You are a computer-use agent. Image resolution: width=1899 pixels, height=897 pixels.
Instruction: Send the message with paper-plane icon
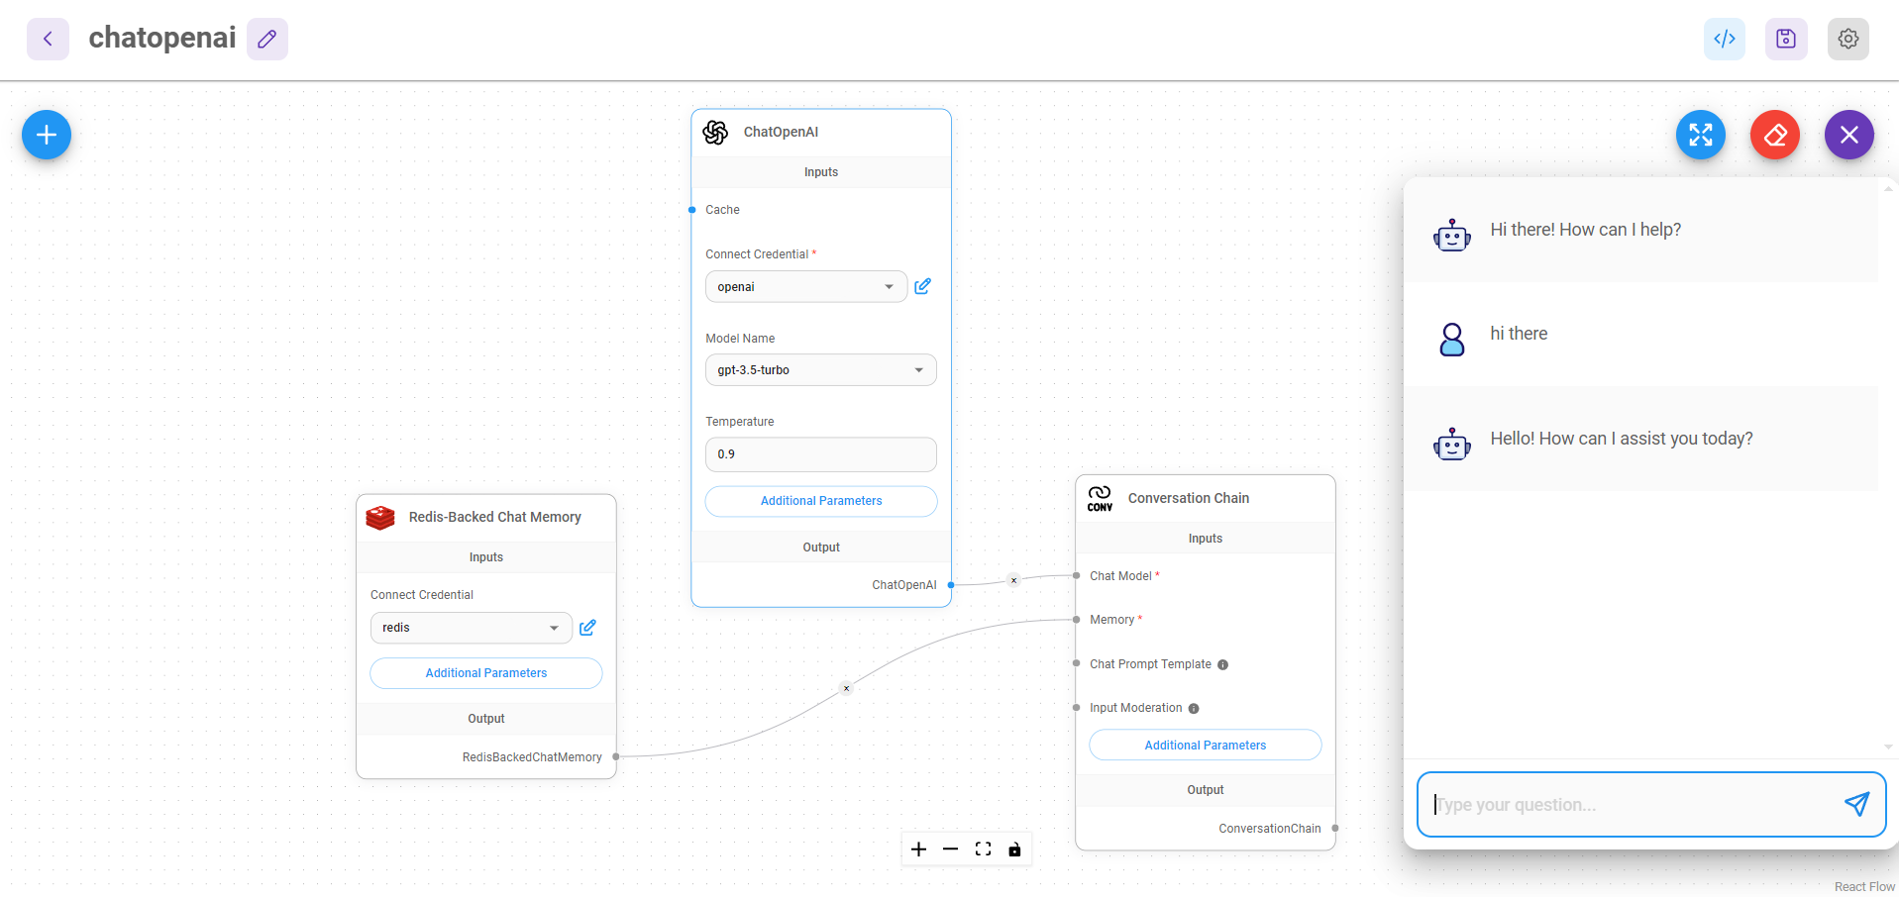pos(1855,804)
